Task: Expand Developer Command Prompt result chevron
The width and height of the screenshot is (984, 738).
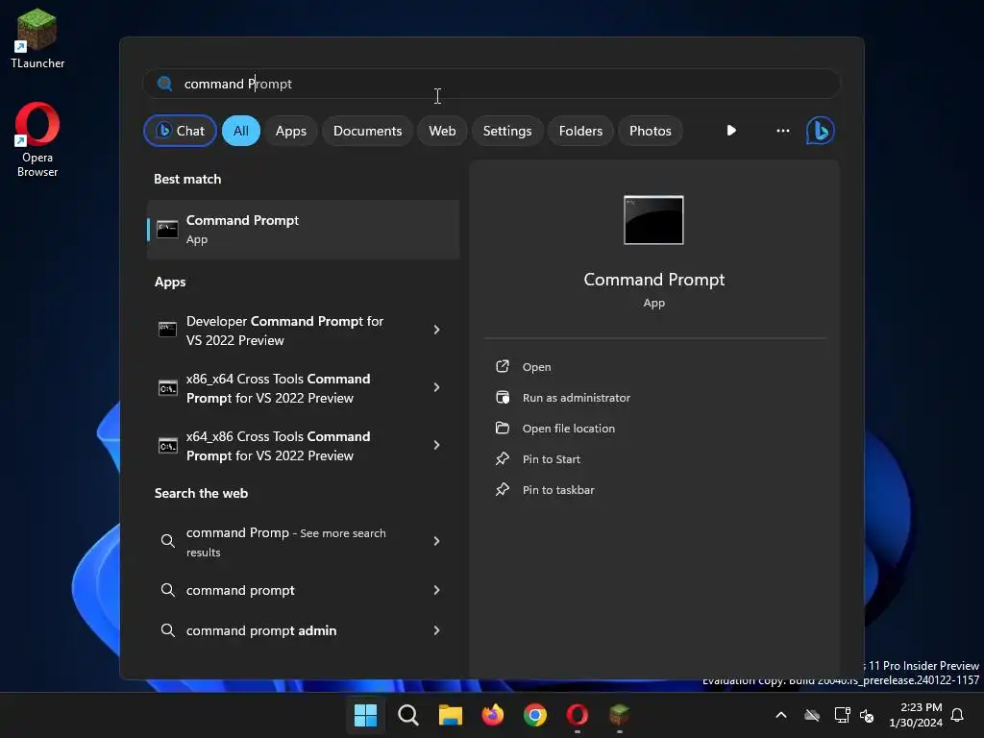Action: tap(437, 330)
